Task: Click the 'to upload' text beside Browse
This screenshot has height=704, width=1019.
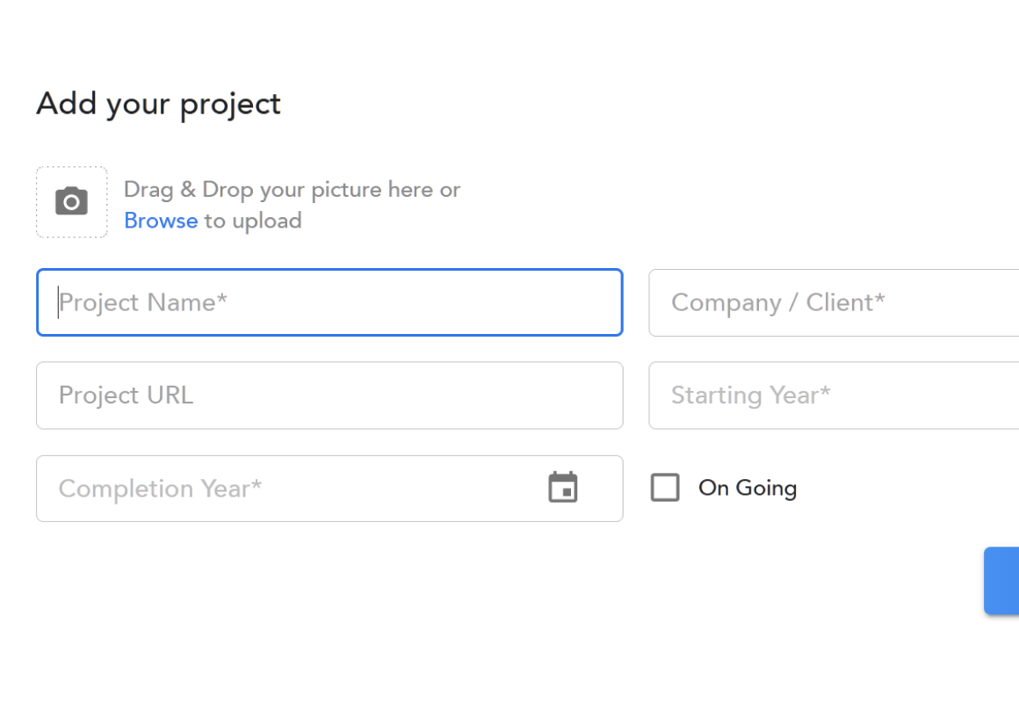Action: pyautogui.click(x=253, y=221)
